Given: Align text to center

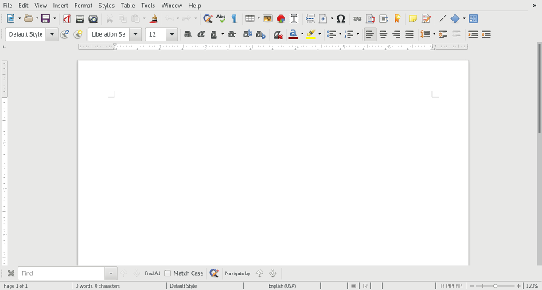Looking at the screenshot, I should point(383,34).
